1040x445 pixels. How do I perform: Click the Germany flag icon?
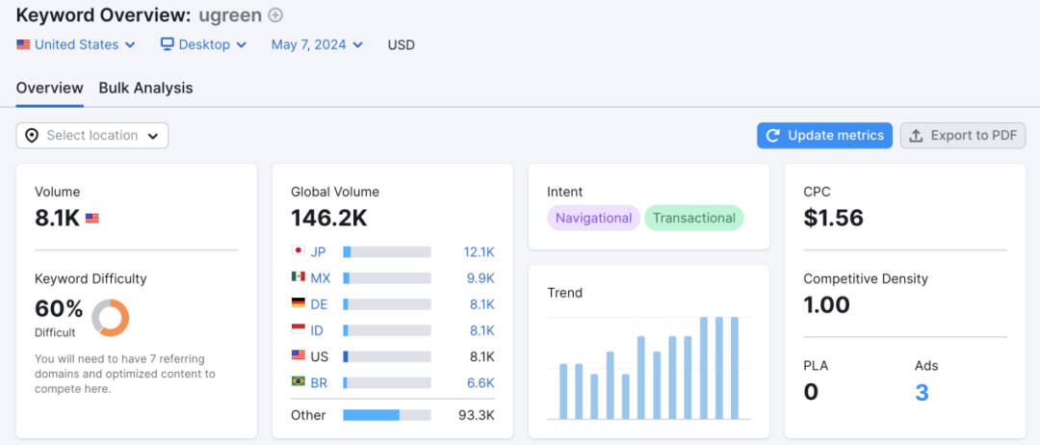pos(298,303)
